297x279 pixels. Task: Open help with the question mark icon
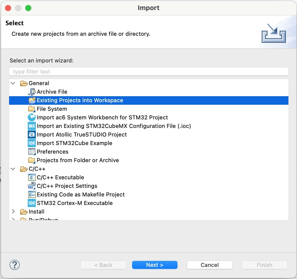tap(15, 265)
